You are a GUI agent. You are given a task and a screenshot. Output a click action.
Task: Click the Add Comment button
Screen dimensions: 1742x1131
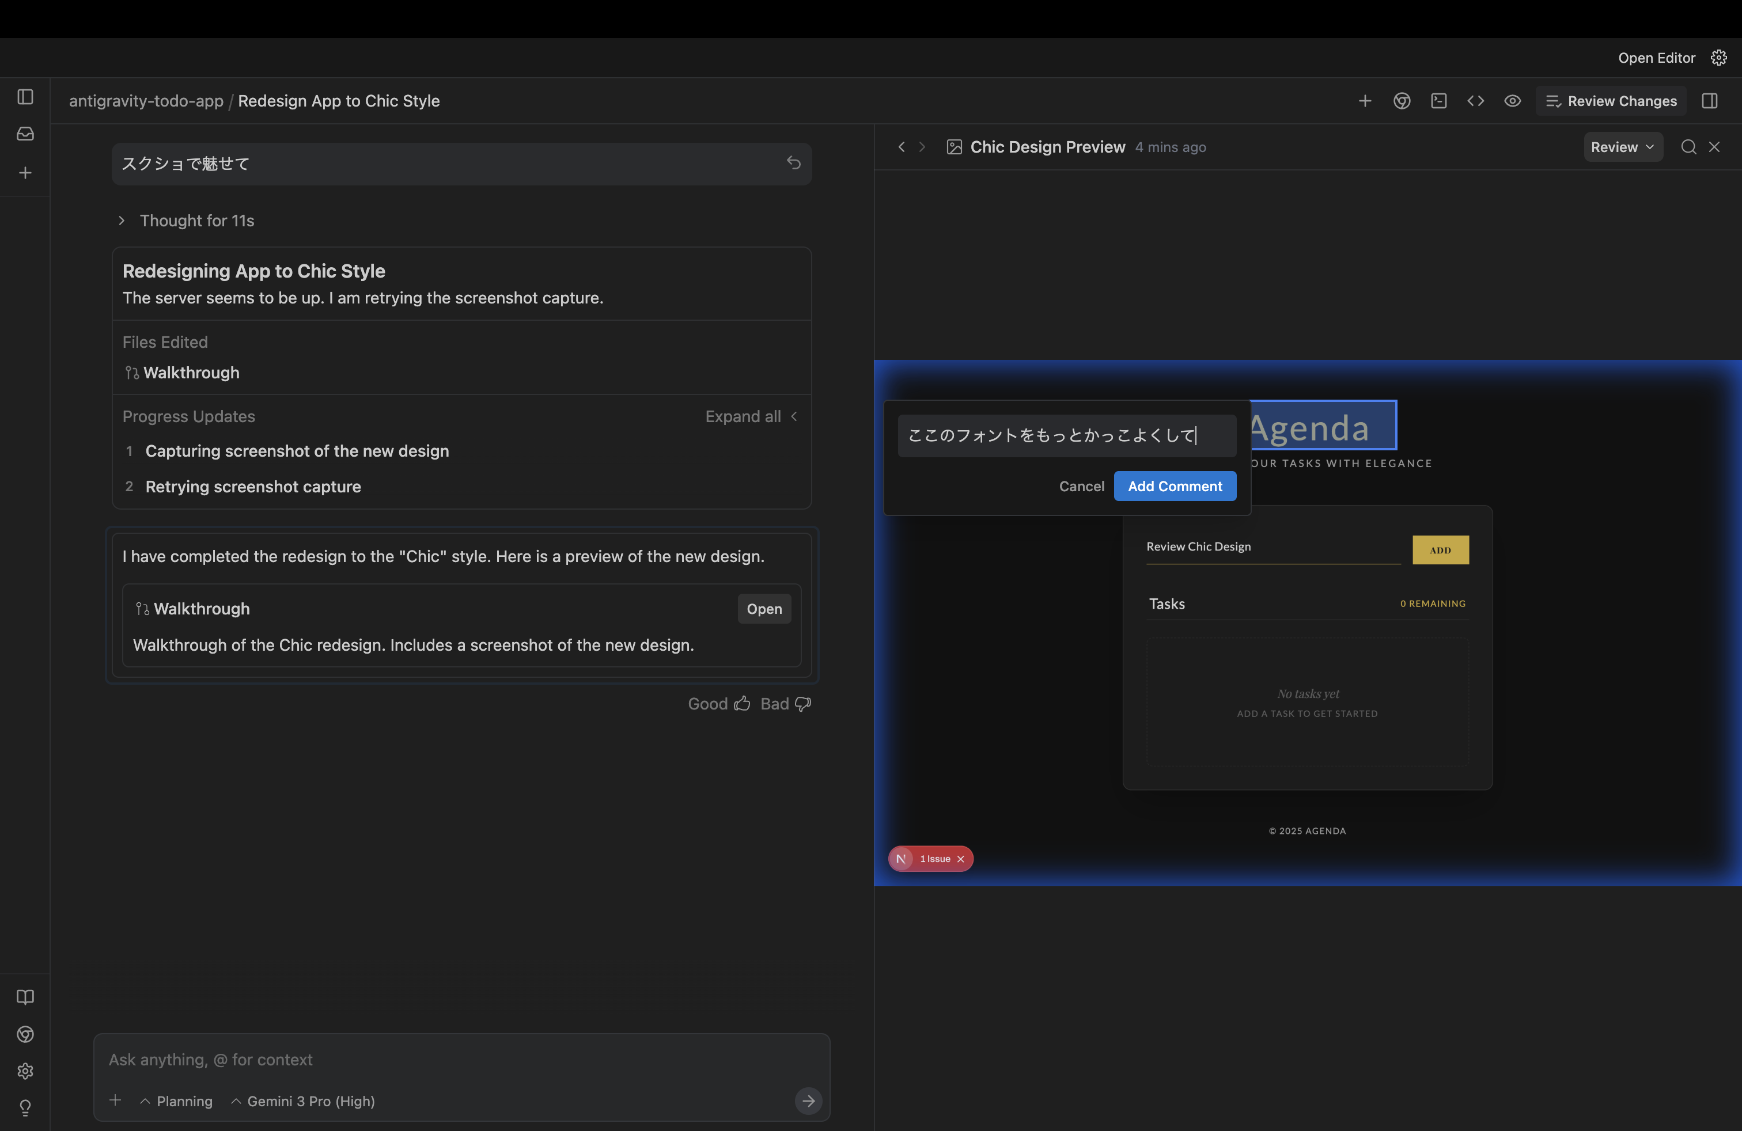pyautogui.click(x=1174, y=487)
